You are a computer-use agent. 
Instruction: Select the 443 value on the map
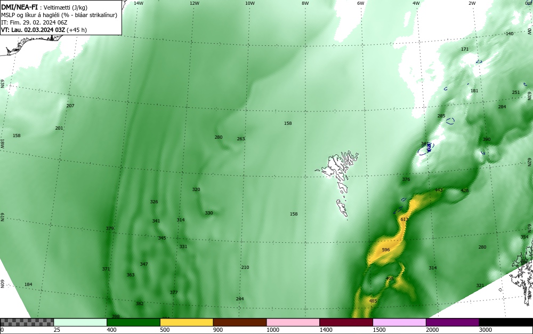tap(439, 190)
